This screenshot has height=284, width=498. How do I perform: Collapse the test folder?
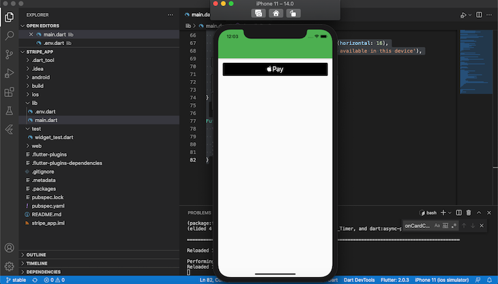tap(36, 128)
